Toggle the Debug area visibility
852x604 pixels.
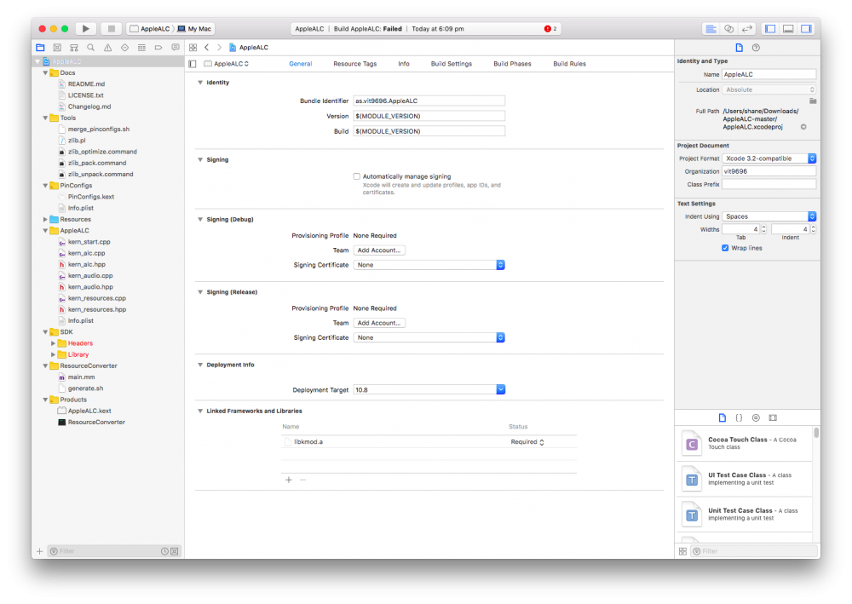tap(788, 29)
